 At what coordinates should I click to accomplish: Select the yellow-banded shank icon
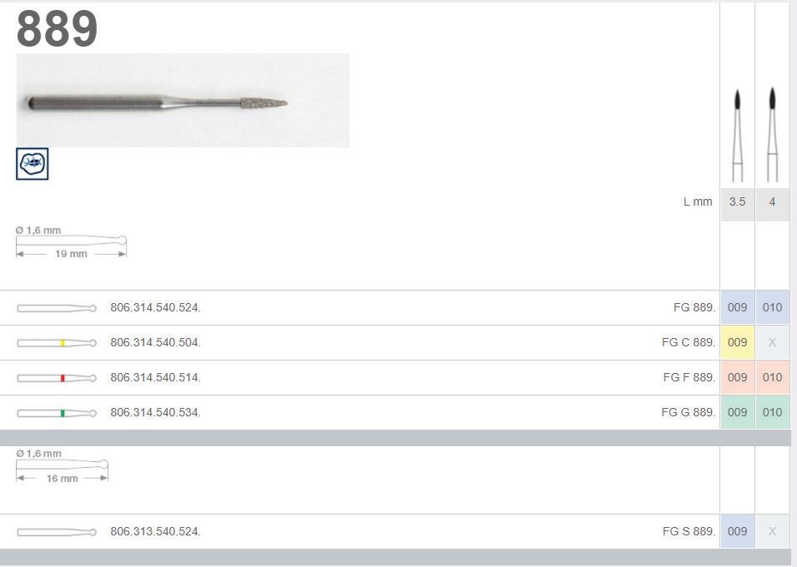click(57, 343)
